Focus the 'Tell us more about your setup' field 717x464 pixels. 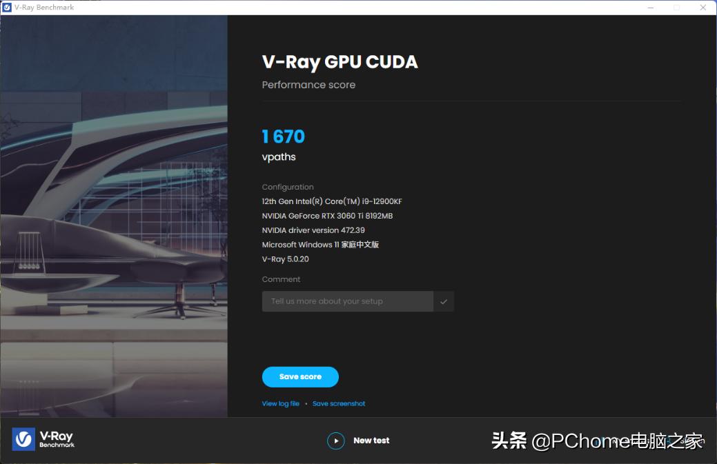pyautogui.click(x=348, y=301)
